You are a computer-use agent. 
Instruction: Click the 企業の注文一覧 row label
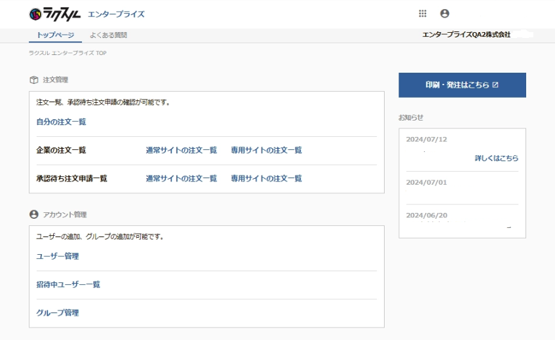click(61, 150)
